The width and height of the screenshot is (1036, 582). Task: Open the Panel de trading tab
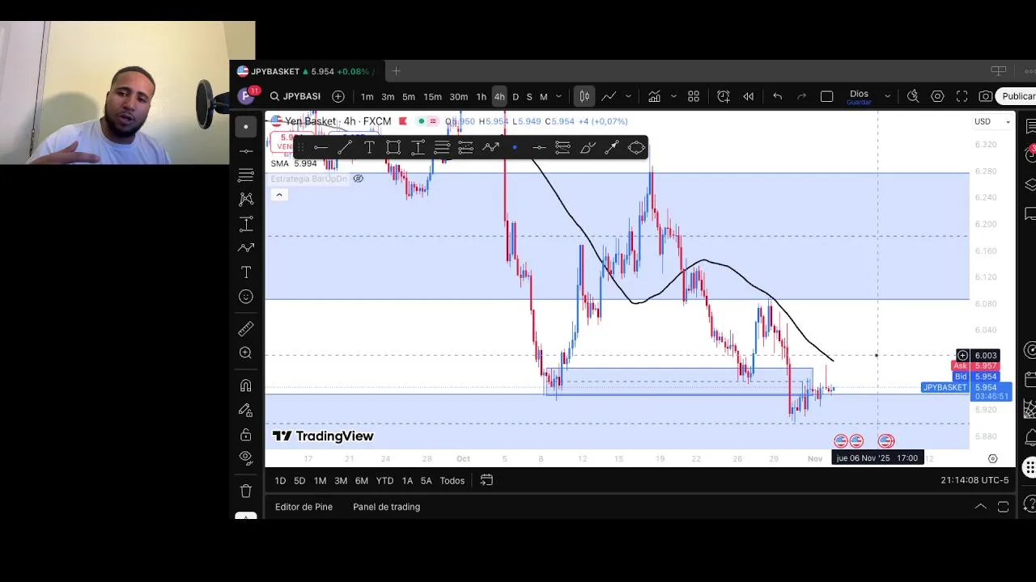[386, 507]
